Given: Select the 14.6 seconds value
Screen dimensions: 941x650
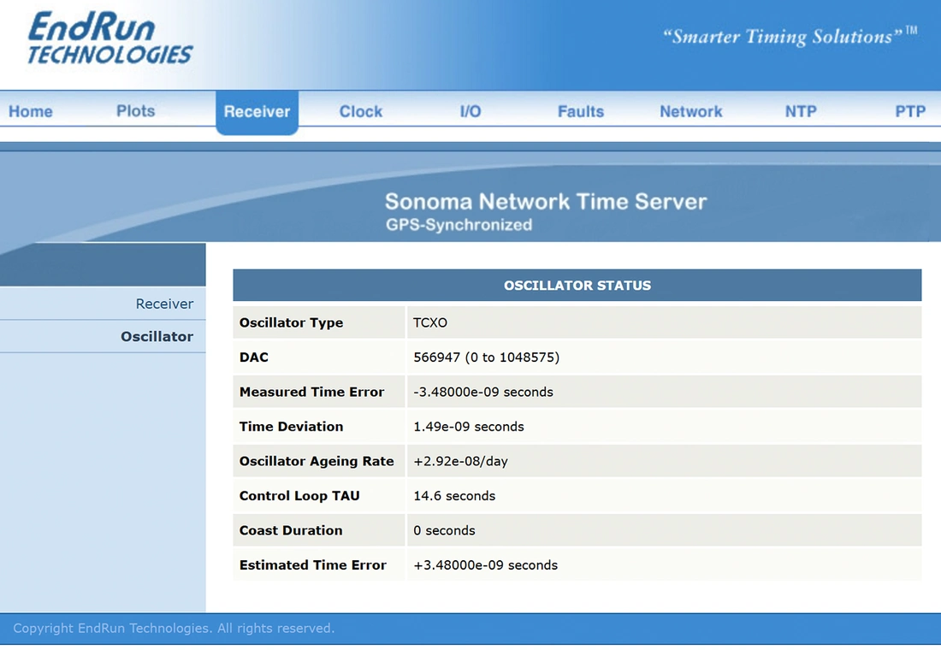Looking at the screenshot, I should tap(454, 496).
